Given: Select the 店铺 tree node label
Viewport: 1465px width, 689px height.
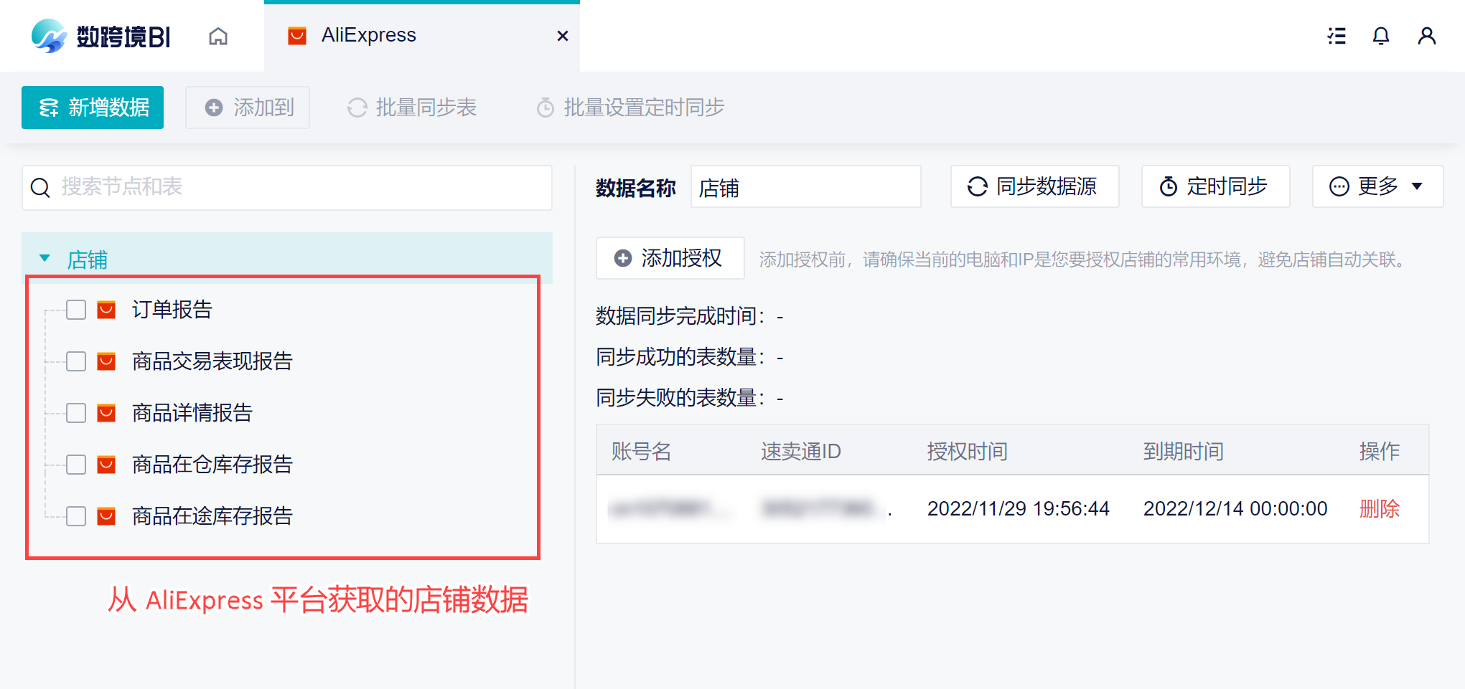Looking at the screenshot, I should click(x=88, y=260).
